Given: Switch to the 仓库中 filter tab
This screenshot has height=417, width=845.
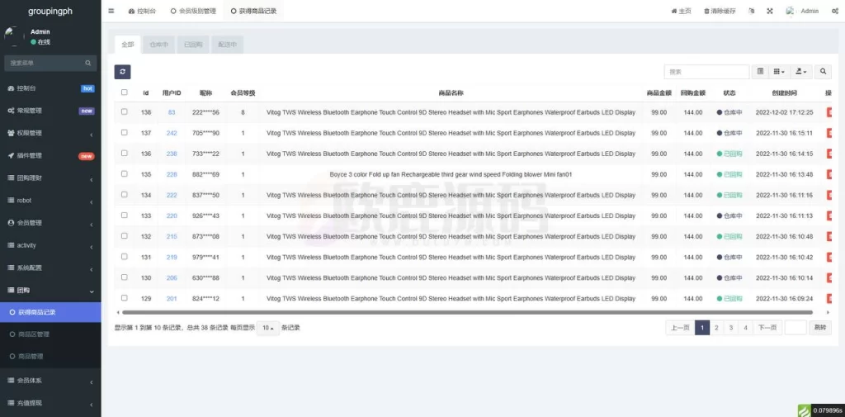Looking at the screenshot, I should pyautogui.click(x=158, y=45).
